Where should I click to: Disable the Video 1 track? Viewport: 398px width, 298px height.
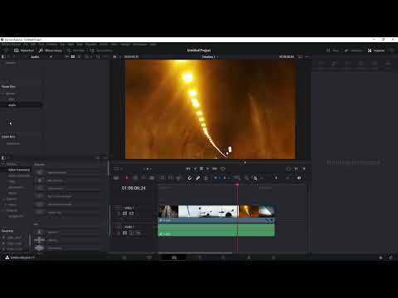click(x=131, y=214)
